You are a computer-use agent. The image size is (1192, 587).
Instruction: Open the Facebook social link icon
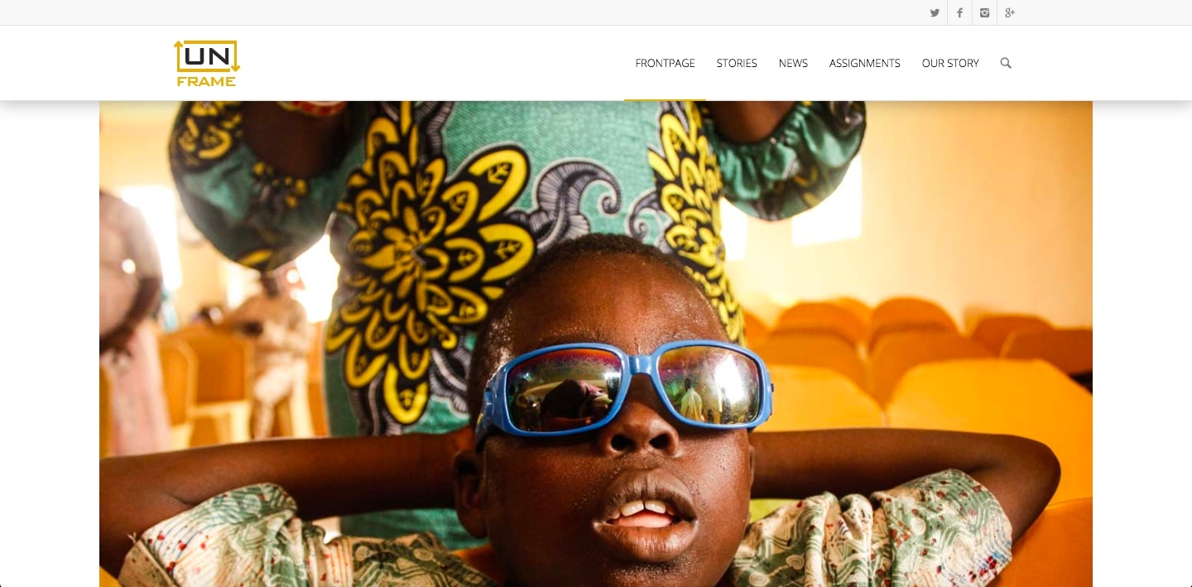959,12
